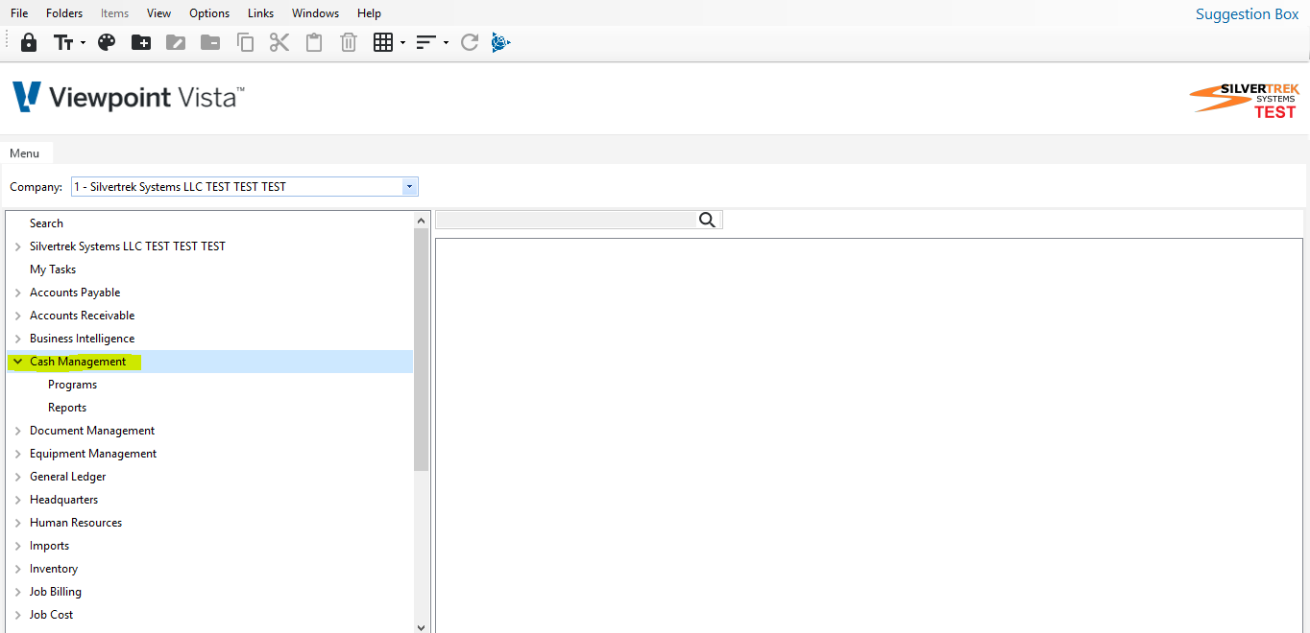Select the Imports tree item
The height and width of the screenshot is (633, 1310).
point(49,546)
